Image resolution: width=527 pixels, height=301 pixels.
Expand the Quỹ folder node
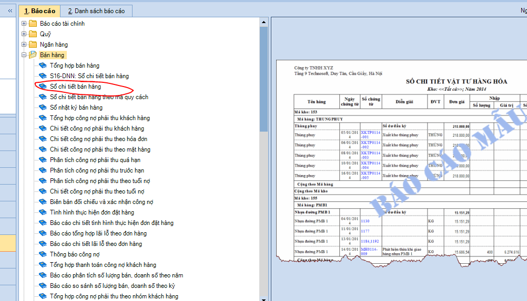coord(24,34)
